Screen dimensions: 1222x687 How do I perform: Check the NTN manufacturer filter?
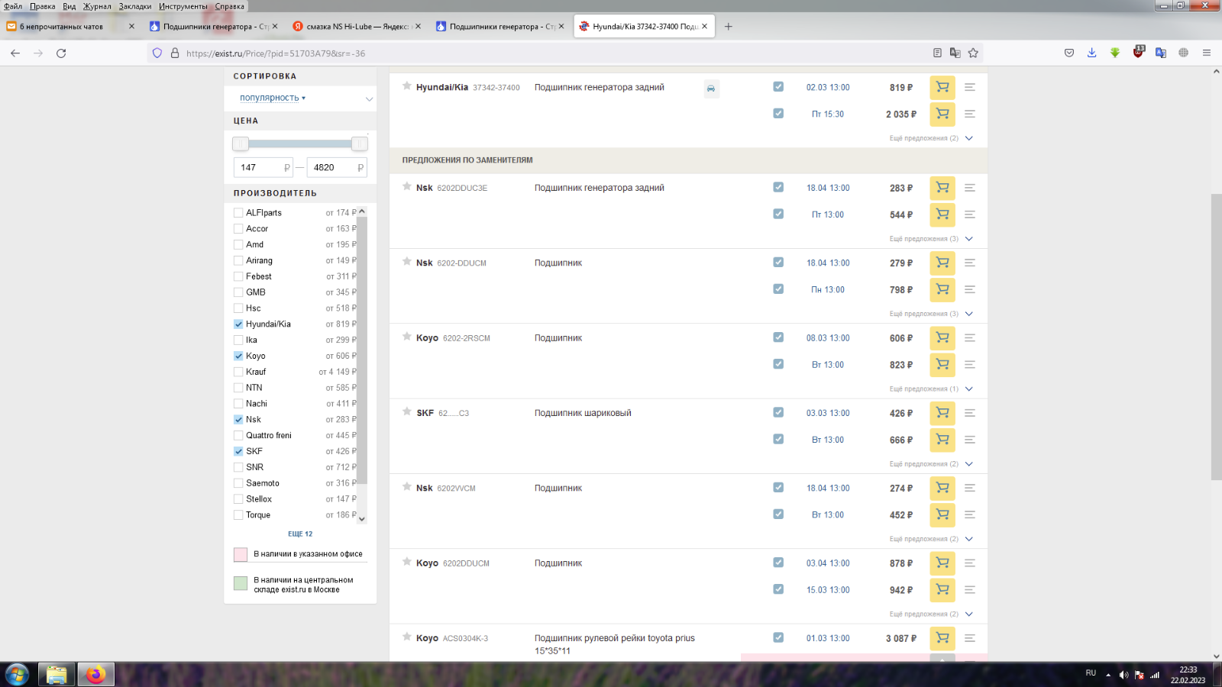[x=238, y=388]
